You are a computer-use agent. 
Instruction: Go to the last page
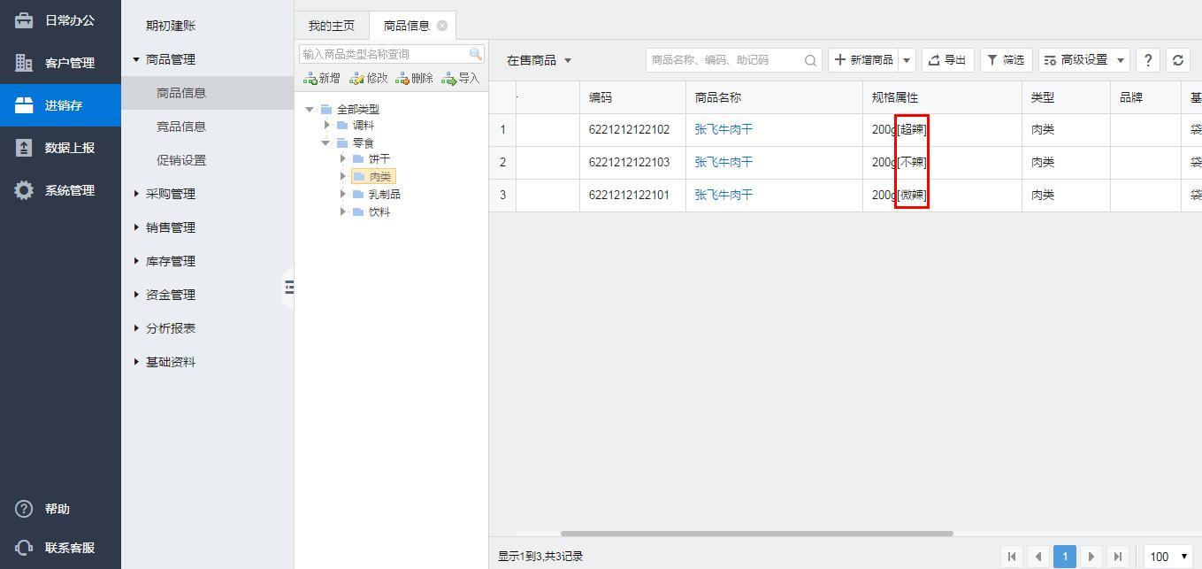tap(1118, 557)
